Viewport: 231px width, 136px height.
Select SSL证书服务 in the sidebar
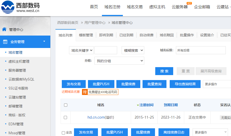coord(18,88)
